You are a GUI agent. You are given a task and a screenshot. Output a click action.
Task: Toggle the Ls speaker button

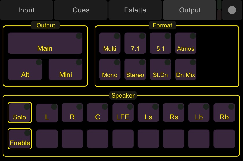coord(148,113)
